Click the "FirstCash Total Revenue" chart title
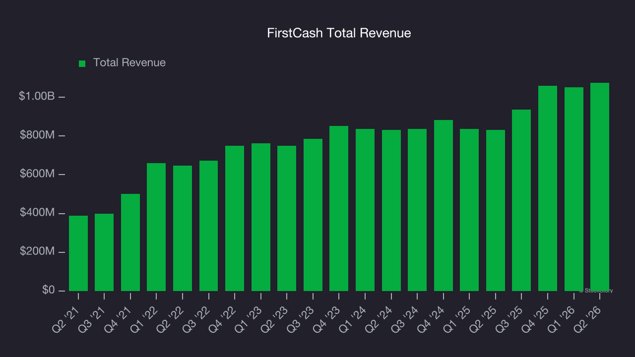 tap(339, 33)
